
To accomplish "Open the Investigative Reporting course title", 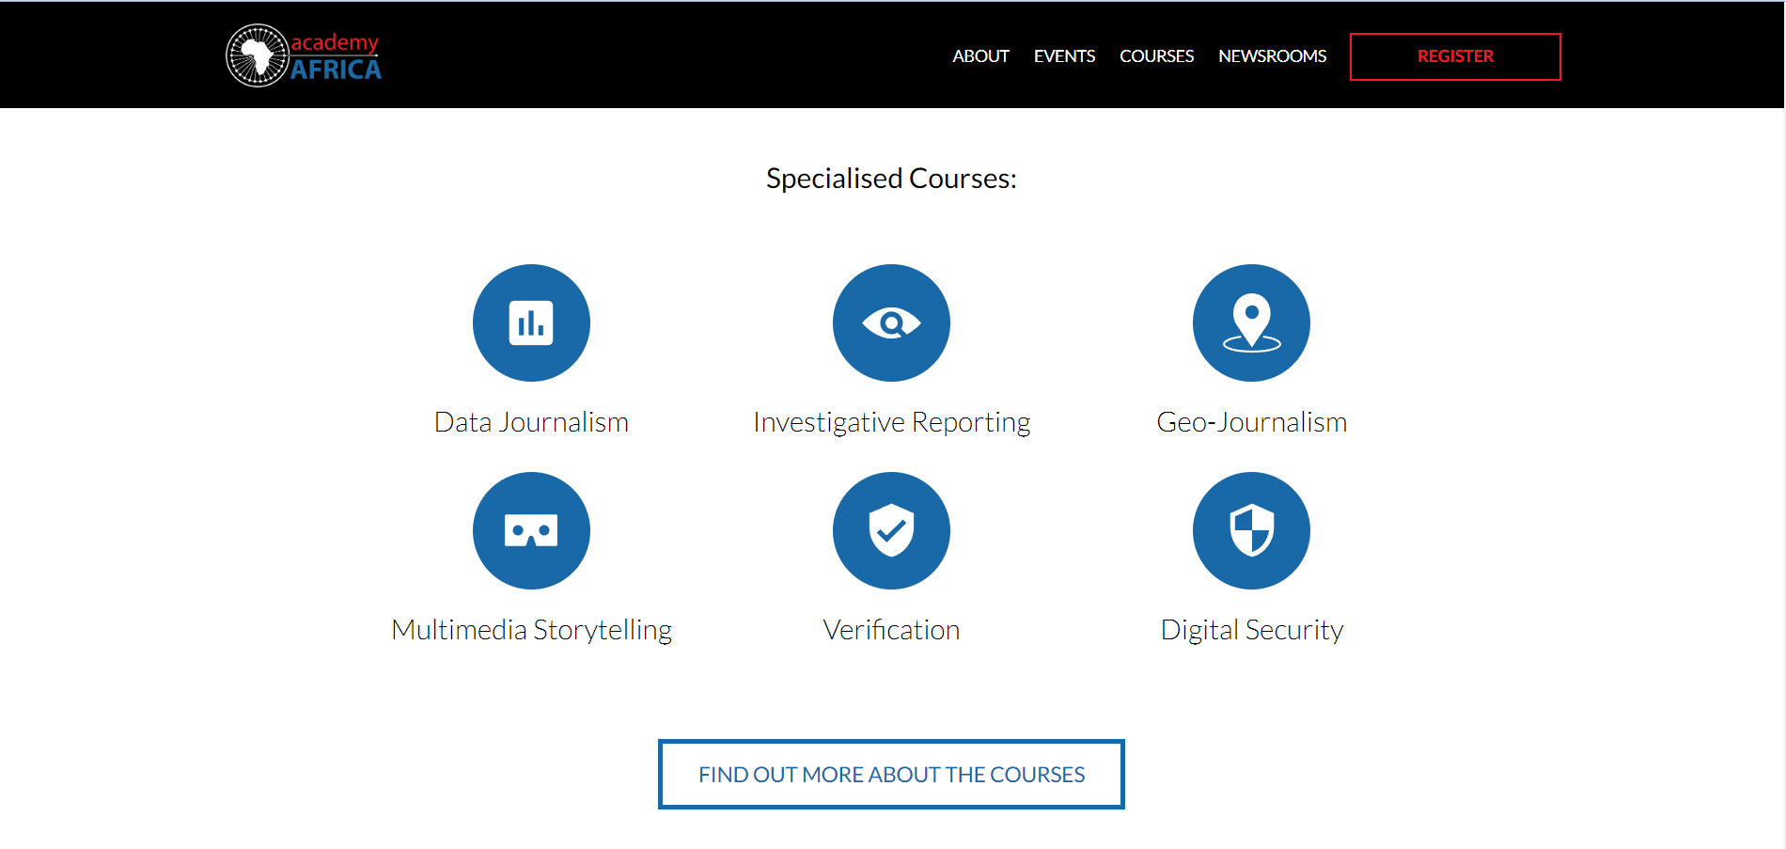I will click(x=891, y=422).
